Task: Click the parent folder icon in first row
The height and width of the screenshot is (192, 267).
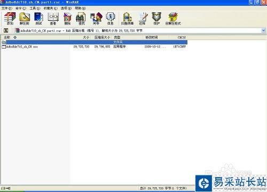Action: (4, 42)
